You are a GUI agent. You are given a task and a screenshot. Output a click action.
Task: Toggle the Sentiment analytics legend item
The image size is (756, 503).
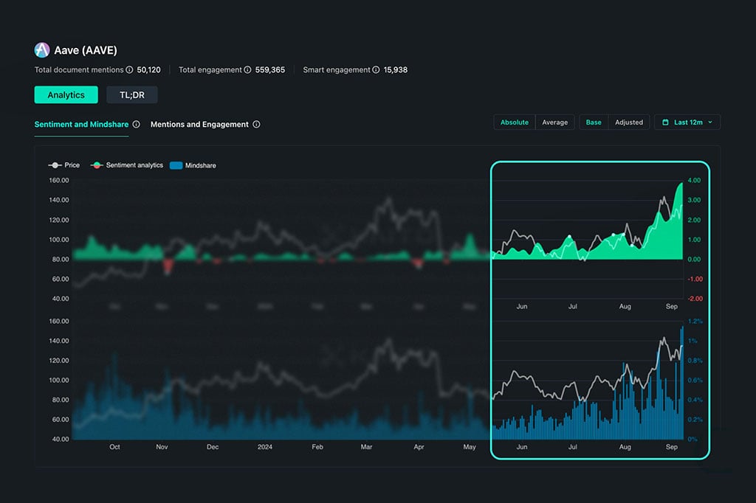[x=127, y=165]
